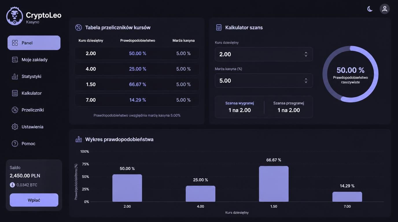
Task: Select the 2.00 odds table row value
Action: [x=91, y=53]
